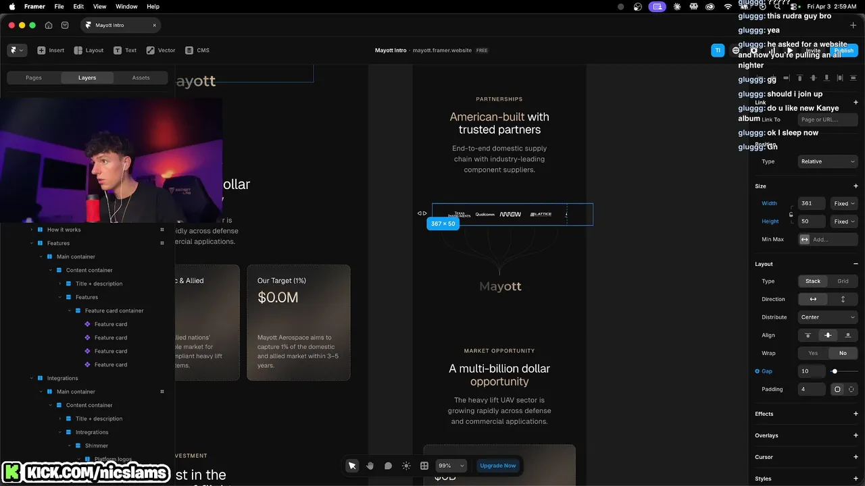Select the Vector tool
865x486 pixels.
pyautogui.click(x=161, y=50)
